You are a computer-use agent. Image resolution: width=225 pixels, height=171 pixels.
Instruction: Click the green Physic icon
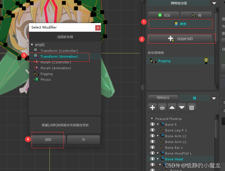[x=36, y=79]
